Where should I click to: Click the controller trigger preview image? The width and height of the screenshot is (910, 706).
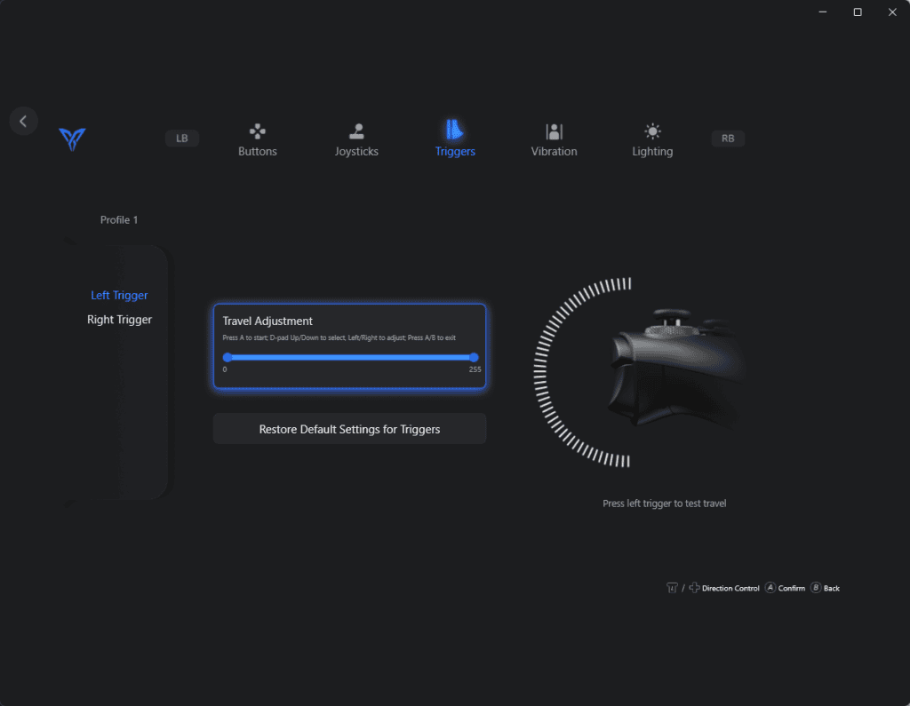click(x=676, y=369)
